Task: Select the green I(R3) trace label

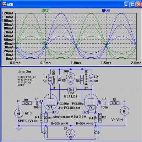Action: [45, 11]
